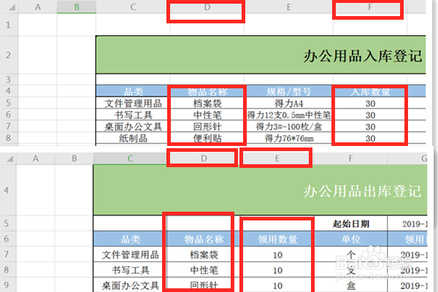Image resolution: width=438 pixels, height=292 pixels.
Task: Select column F header in 入库登记 sheet
Action: pyautogui.click(x=370, y=7)
